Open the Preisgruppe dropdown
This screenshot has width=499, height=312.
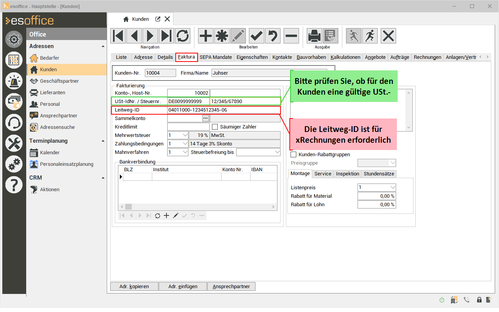[x=392, y=163]
